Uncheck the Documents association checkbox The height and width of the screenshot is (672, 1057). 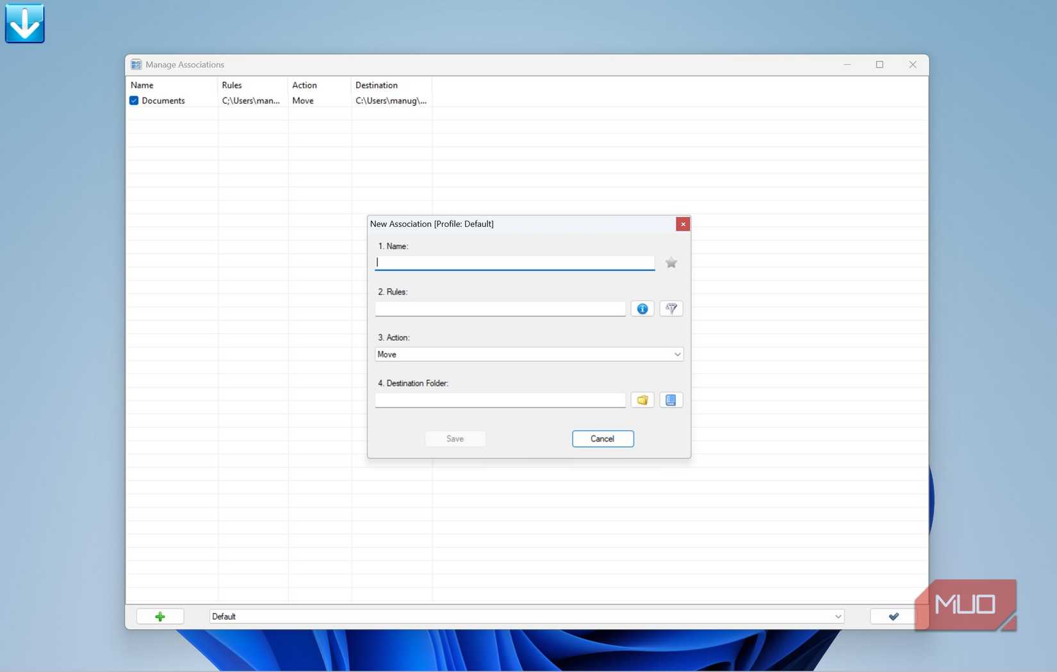(134, 101)
